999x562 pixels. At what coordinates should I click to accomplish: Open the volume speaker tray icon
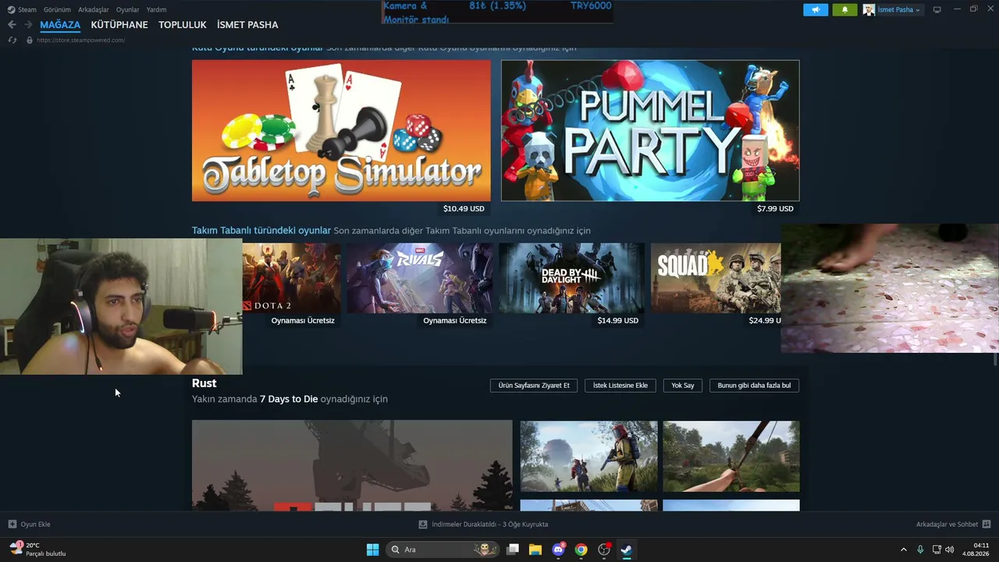coord(950,550)
